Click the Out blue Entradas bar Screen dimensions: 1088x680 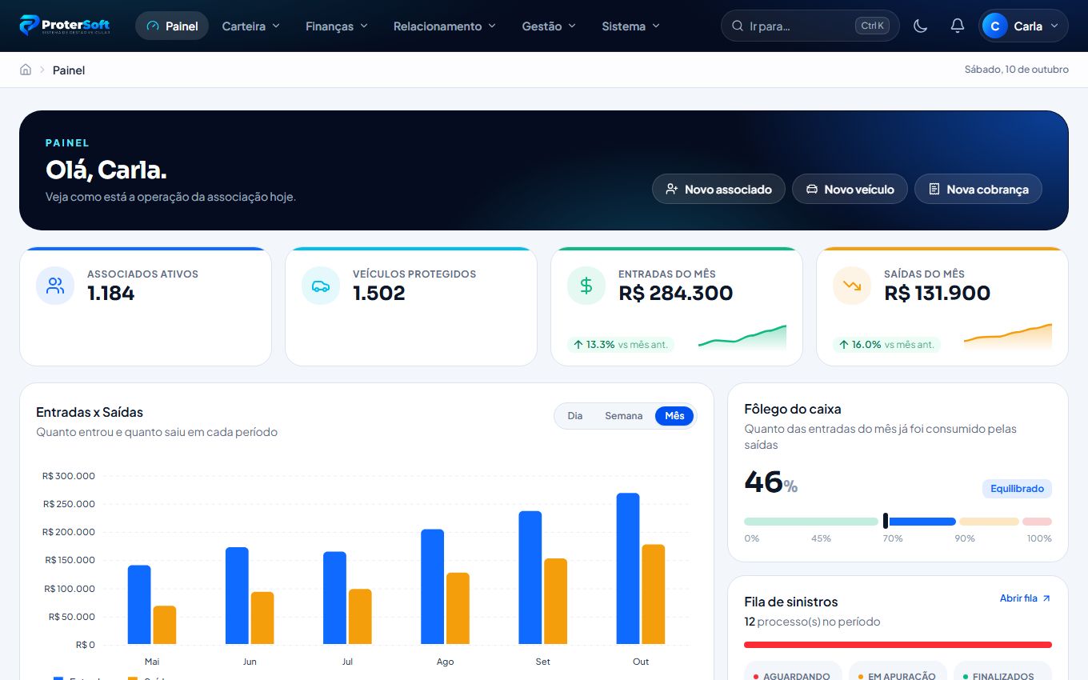pos(628,569)
